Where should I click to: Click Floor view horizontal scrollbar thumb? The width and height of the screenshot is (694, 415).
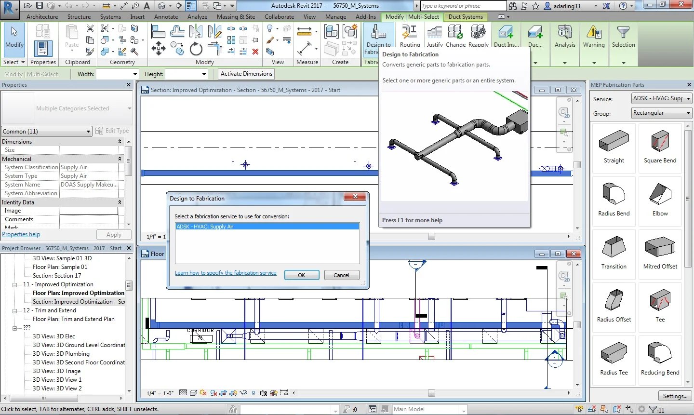tap(431, 393)
